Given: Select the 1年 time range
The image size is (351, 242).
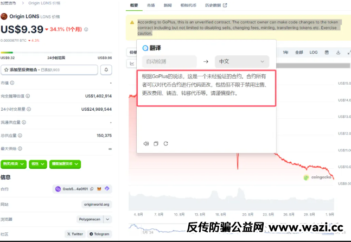Looking at the screenshot, I should click(x=285, y=53).
